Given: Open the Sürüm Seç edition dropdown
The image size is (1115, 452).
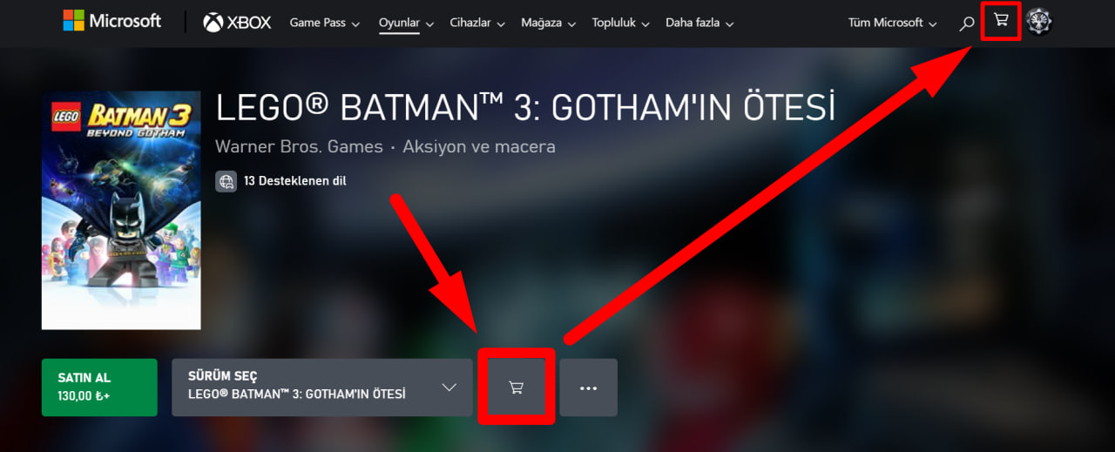Looking at the screenshot, I should (x=322, y=388).
